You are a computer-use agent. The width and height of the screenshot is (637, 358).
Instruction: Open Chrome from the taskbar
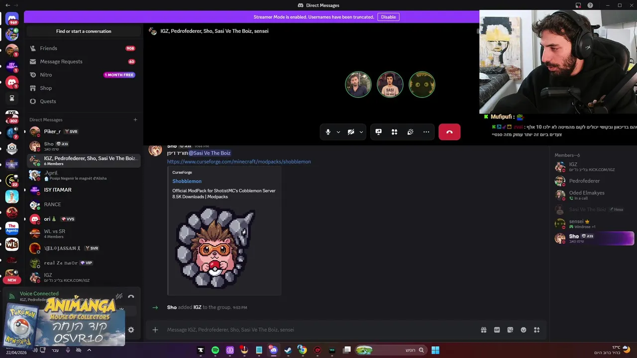coord(302,350)
